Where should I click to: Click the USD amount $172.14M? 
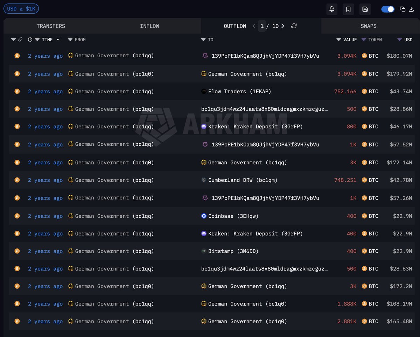(x=399, y=163)
